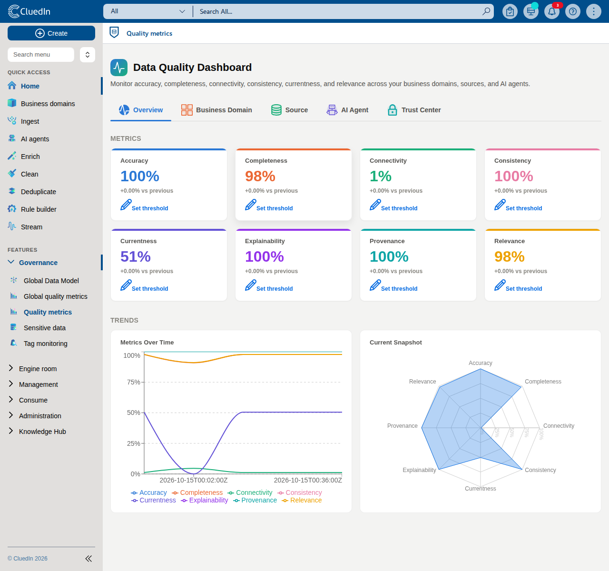Toggle Relevance series in chart legend
The image size is (609, 571).
pos(302,500)
